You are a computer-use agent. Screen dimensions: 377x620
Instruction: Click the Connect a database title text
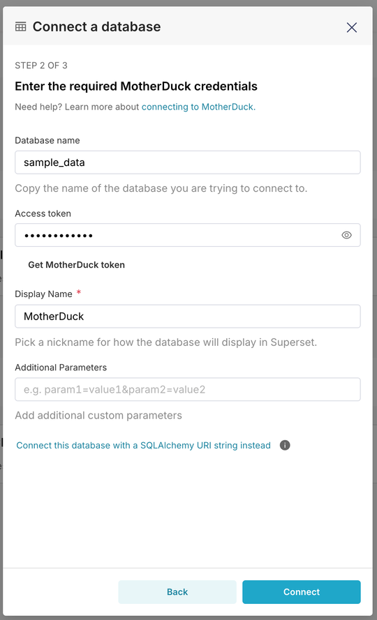click(x=96, y=27)
